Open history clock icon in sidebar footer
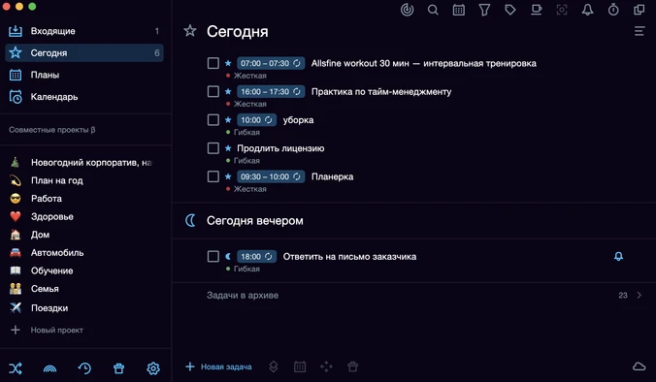656x382 pixels. [84, 368]
